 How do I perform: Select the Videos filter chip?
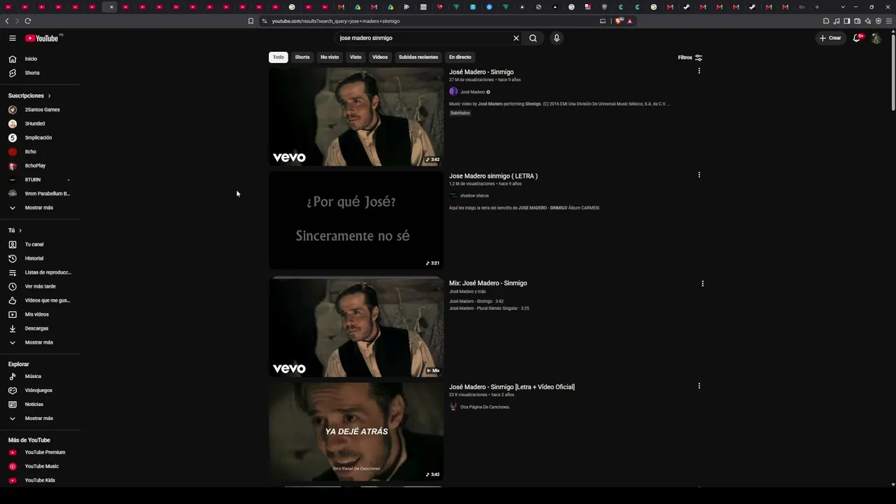(x=380, y=57)
